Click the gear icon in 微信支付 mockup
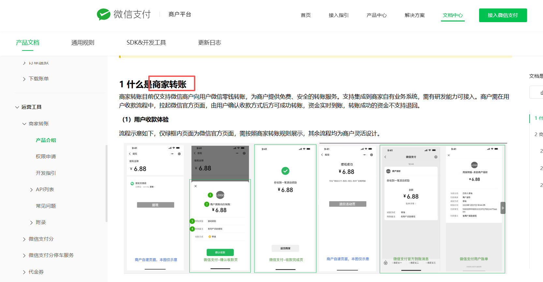The height and width of the screenshot is (282, 543). tap(436, 157)
